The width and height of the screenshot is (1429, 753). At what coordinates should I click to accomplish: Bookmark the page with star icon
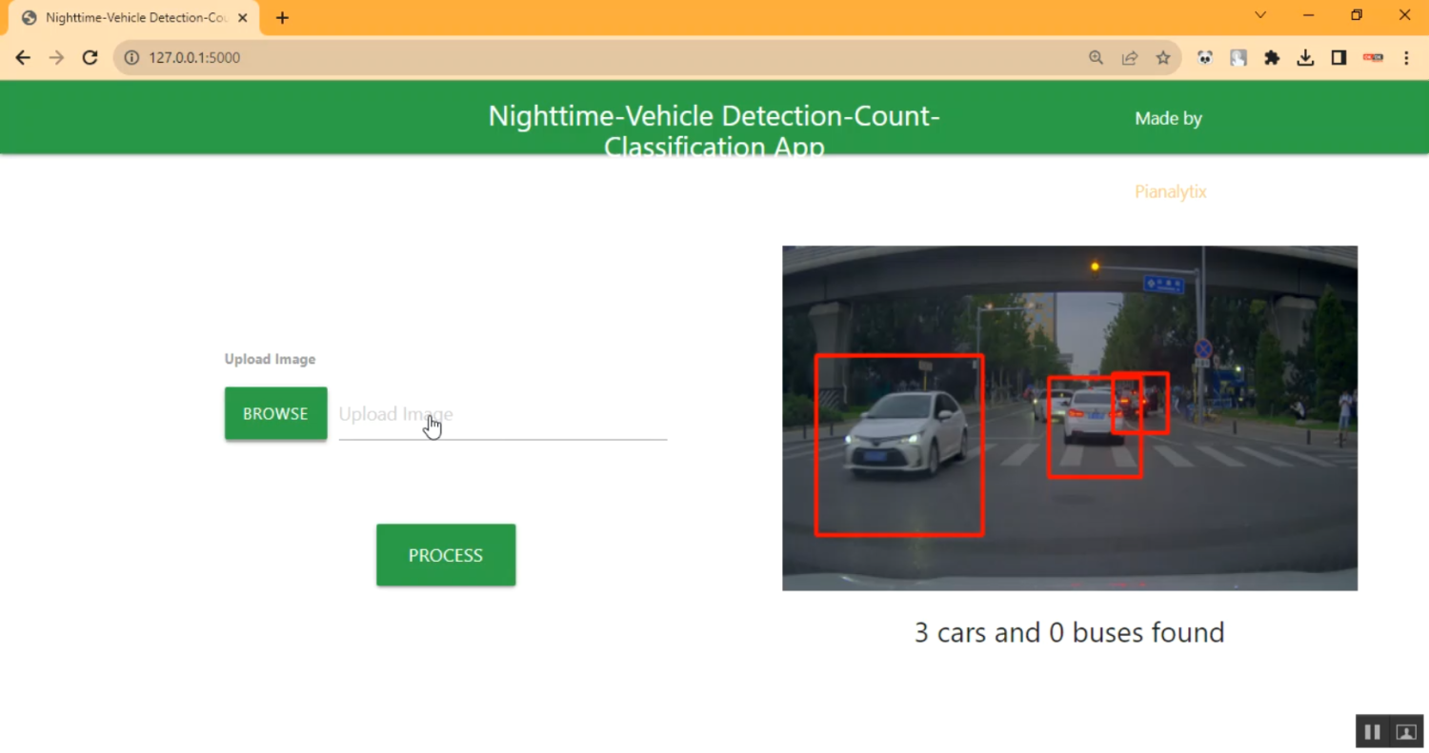click(1163, 57)
